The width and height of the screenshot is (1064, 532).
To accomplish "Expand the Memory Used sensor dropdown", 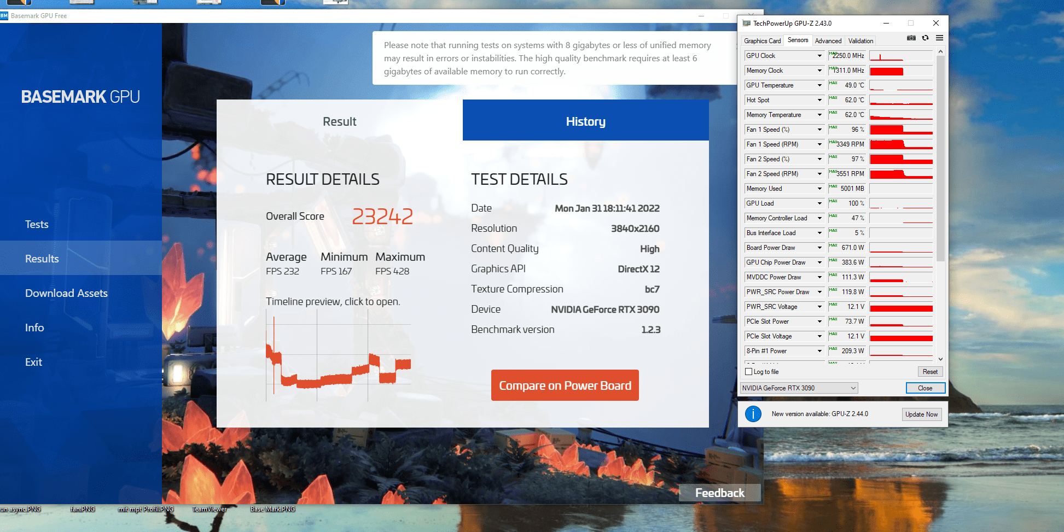I will tap(819, 189).
